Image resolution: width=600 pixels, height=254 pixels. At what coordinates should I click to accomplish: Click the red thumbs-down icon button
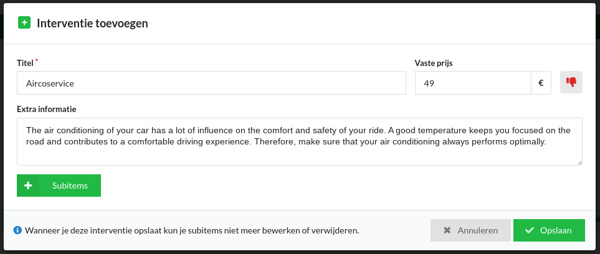pos(571,82)
